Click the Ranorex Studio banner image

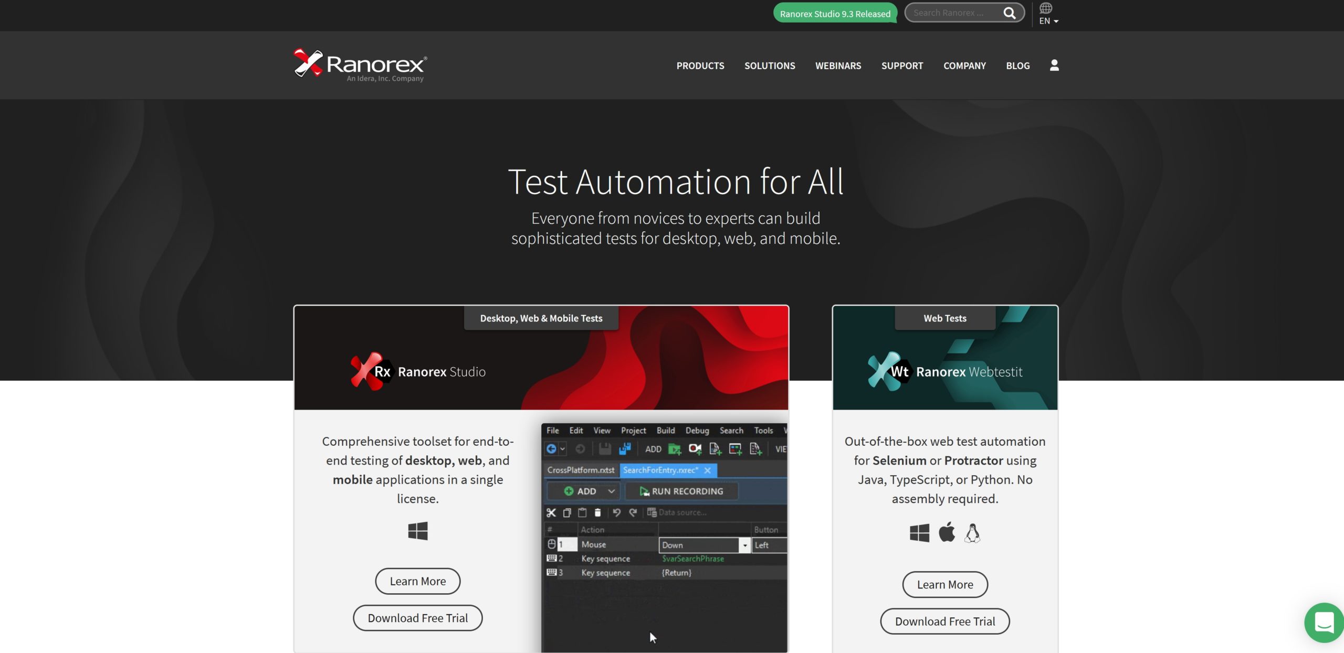(x=541, y=358)
